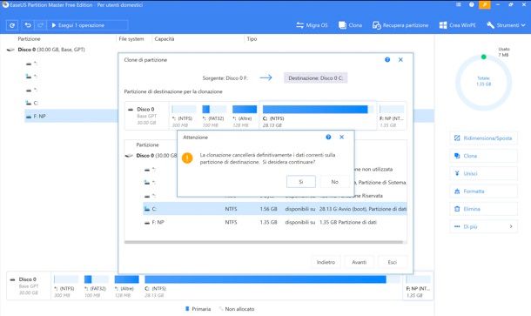Open the Crea WinPE tool

[458, 25]
